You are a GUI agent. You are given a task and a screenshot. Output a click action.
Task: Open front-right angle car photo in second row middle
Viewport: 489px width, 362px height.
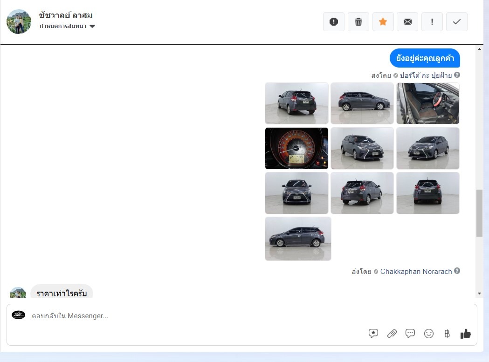pyautogui.click(x=362, y=148)
